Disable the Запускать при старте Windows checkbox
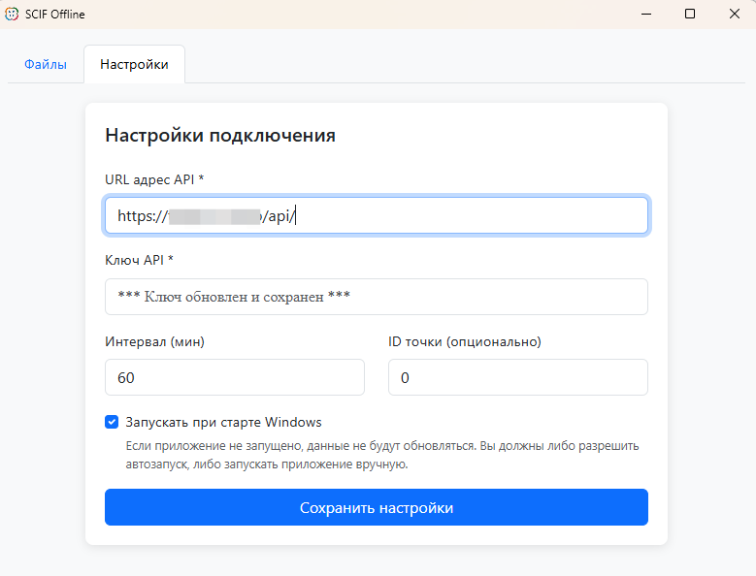This screenshot has height=576, width=756. (112, 423)
